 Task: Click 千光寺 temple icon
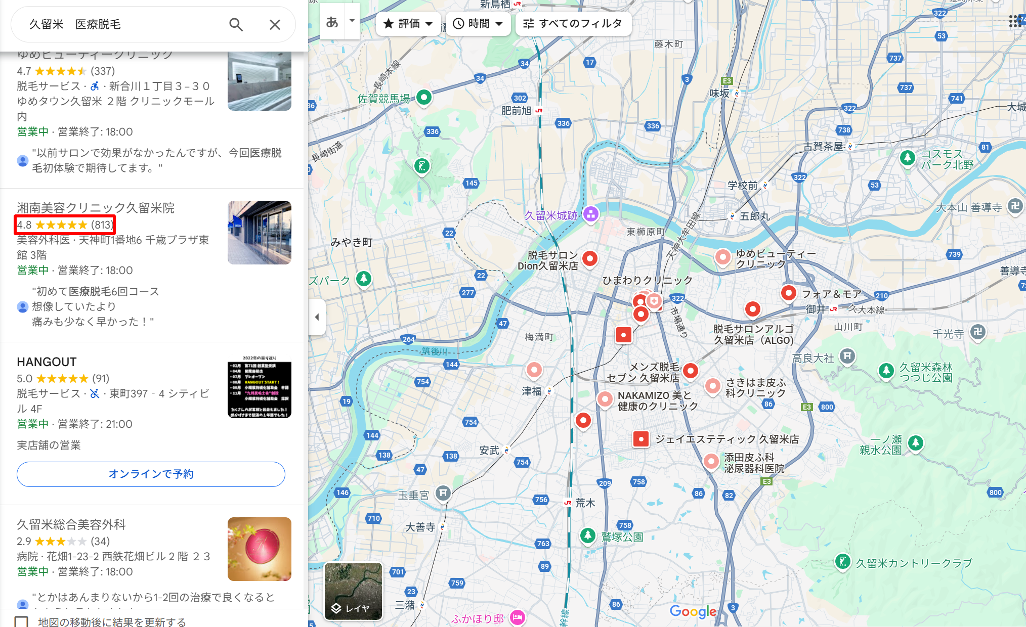pos(978,332)
